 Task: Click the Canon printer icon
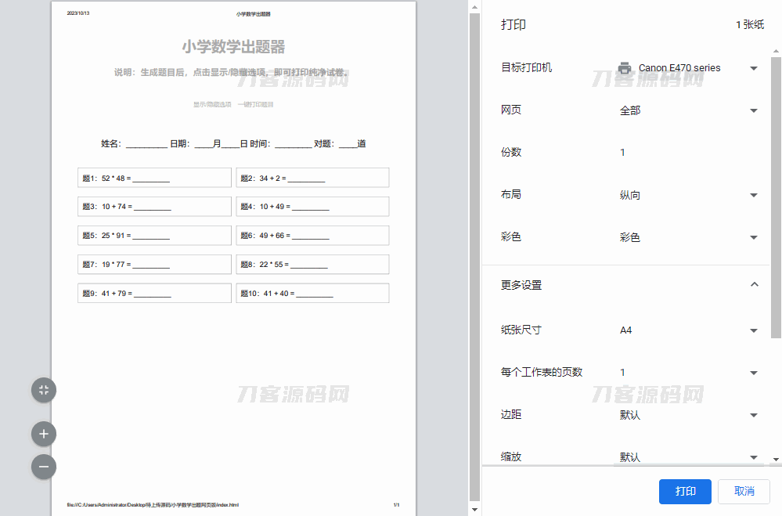[x=625, y=68]
